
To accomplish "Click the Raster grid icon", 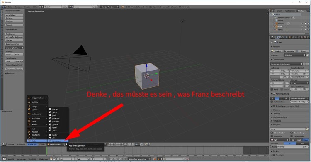I will [50, 135].
